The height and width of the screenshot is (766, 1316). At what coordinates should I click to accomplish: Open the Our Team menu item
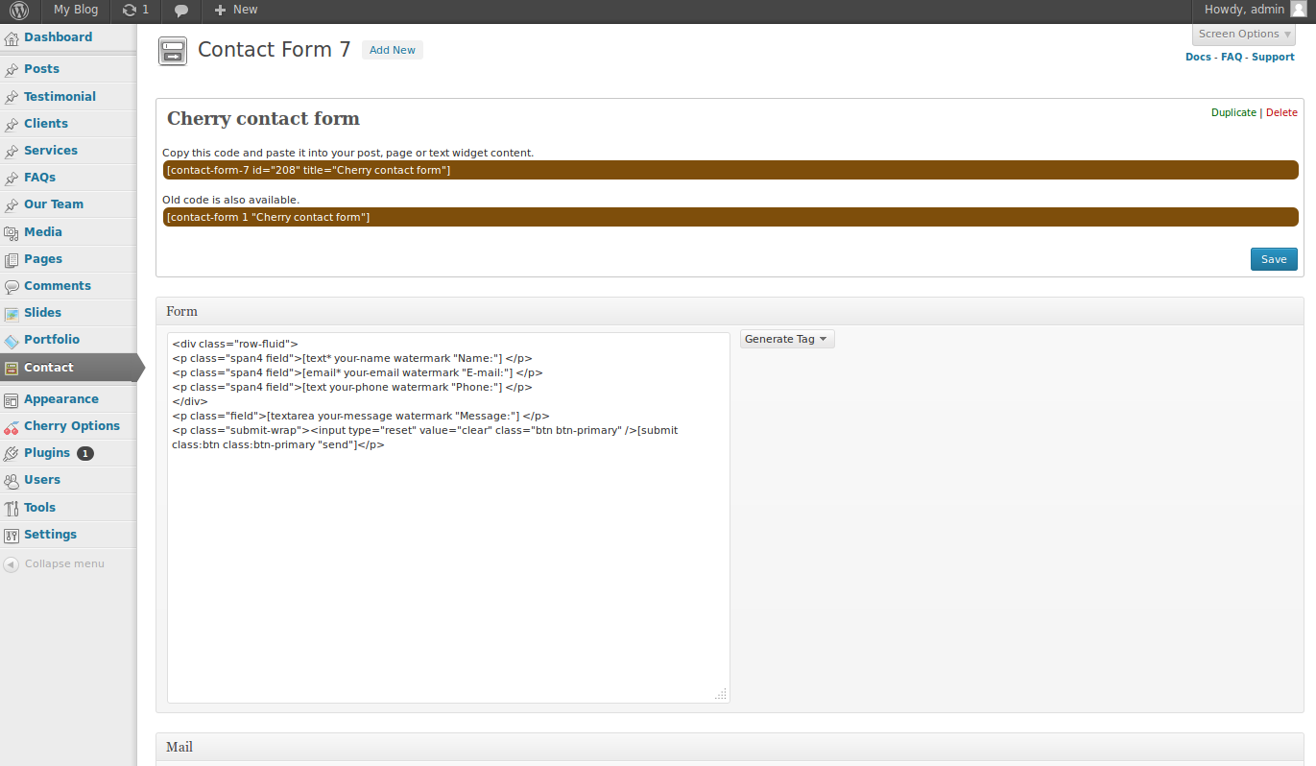(x=54, y=203)
